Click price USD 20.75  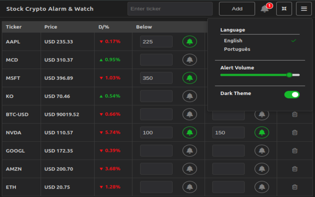click(57, 187)
